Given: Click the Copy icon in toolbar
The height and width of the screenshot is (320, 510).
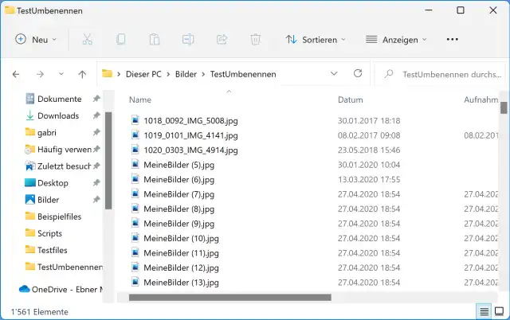Looking at the screenshot, I should tap(121, 39).
